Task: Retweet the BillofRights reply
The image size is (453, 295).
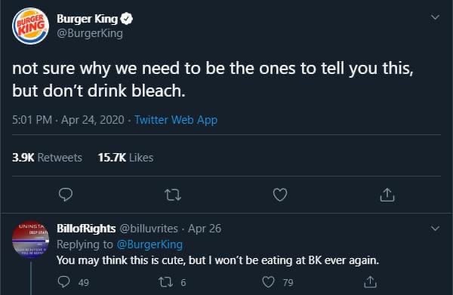Action: click(x=166, y=282)
